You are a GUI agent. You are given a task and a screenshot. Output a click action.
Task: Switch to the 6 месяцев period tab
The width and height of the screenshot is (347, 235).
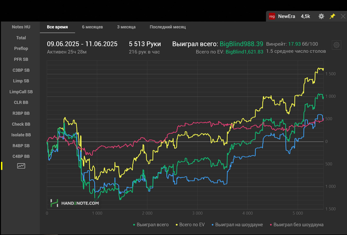(x=92, y=27)
